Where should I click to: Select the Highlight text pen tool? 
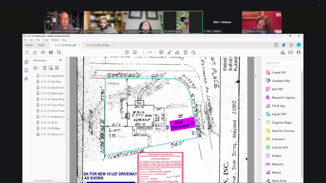point(169,52)
